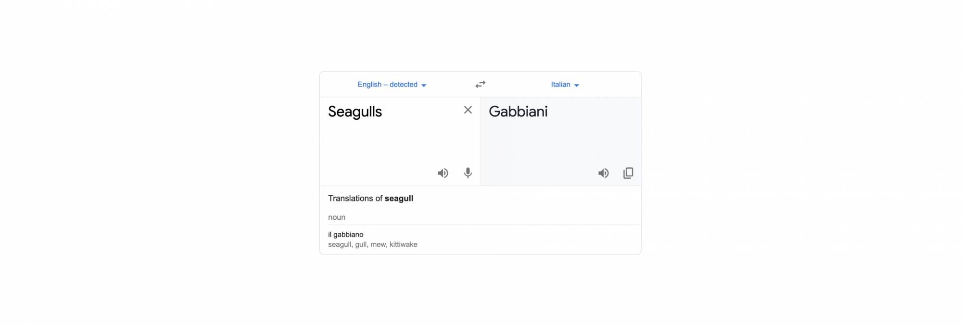Click the il gabbiano translation entry
962x326 pixels.
coord(345,235)
